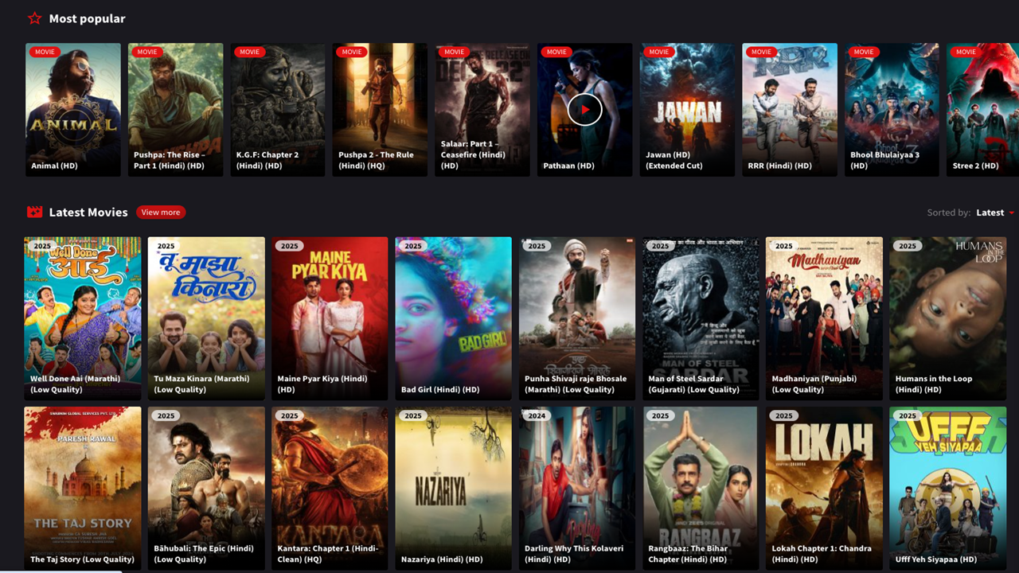
Task: Click the View more button
Action: coord(161,212)
